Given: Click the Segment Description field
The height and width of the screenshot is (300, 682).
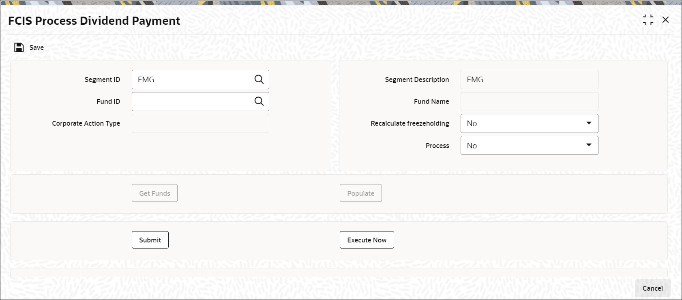Looking at the screenshot, I should pos(529,79).
